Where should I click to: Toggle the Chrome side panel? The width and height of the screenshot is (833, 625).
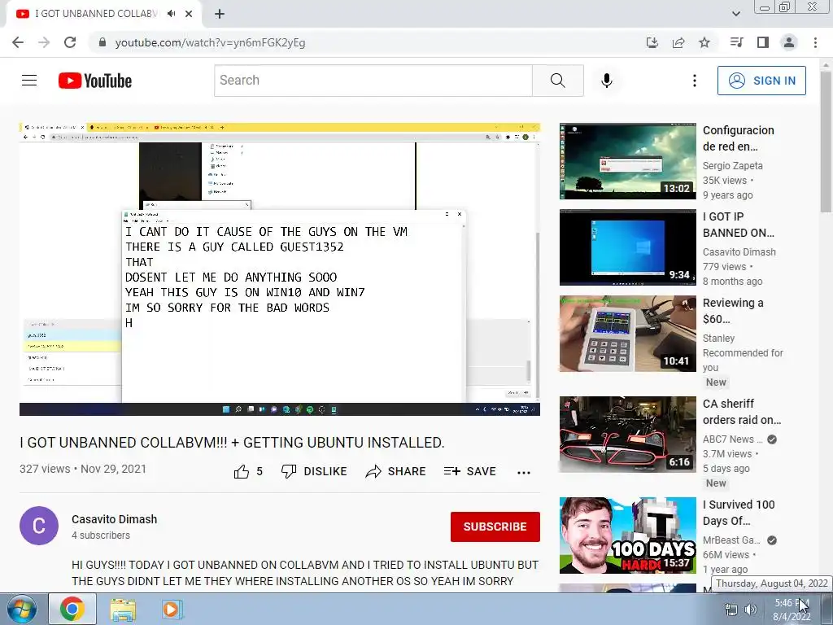pyautogui.click(x=763, y=42)
